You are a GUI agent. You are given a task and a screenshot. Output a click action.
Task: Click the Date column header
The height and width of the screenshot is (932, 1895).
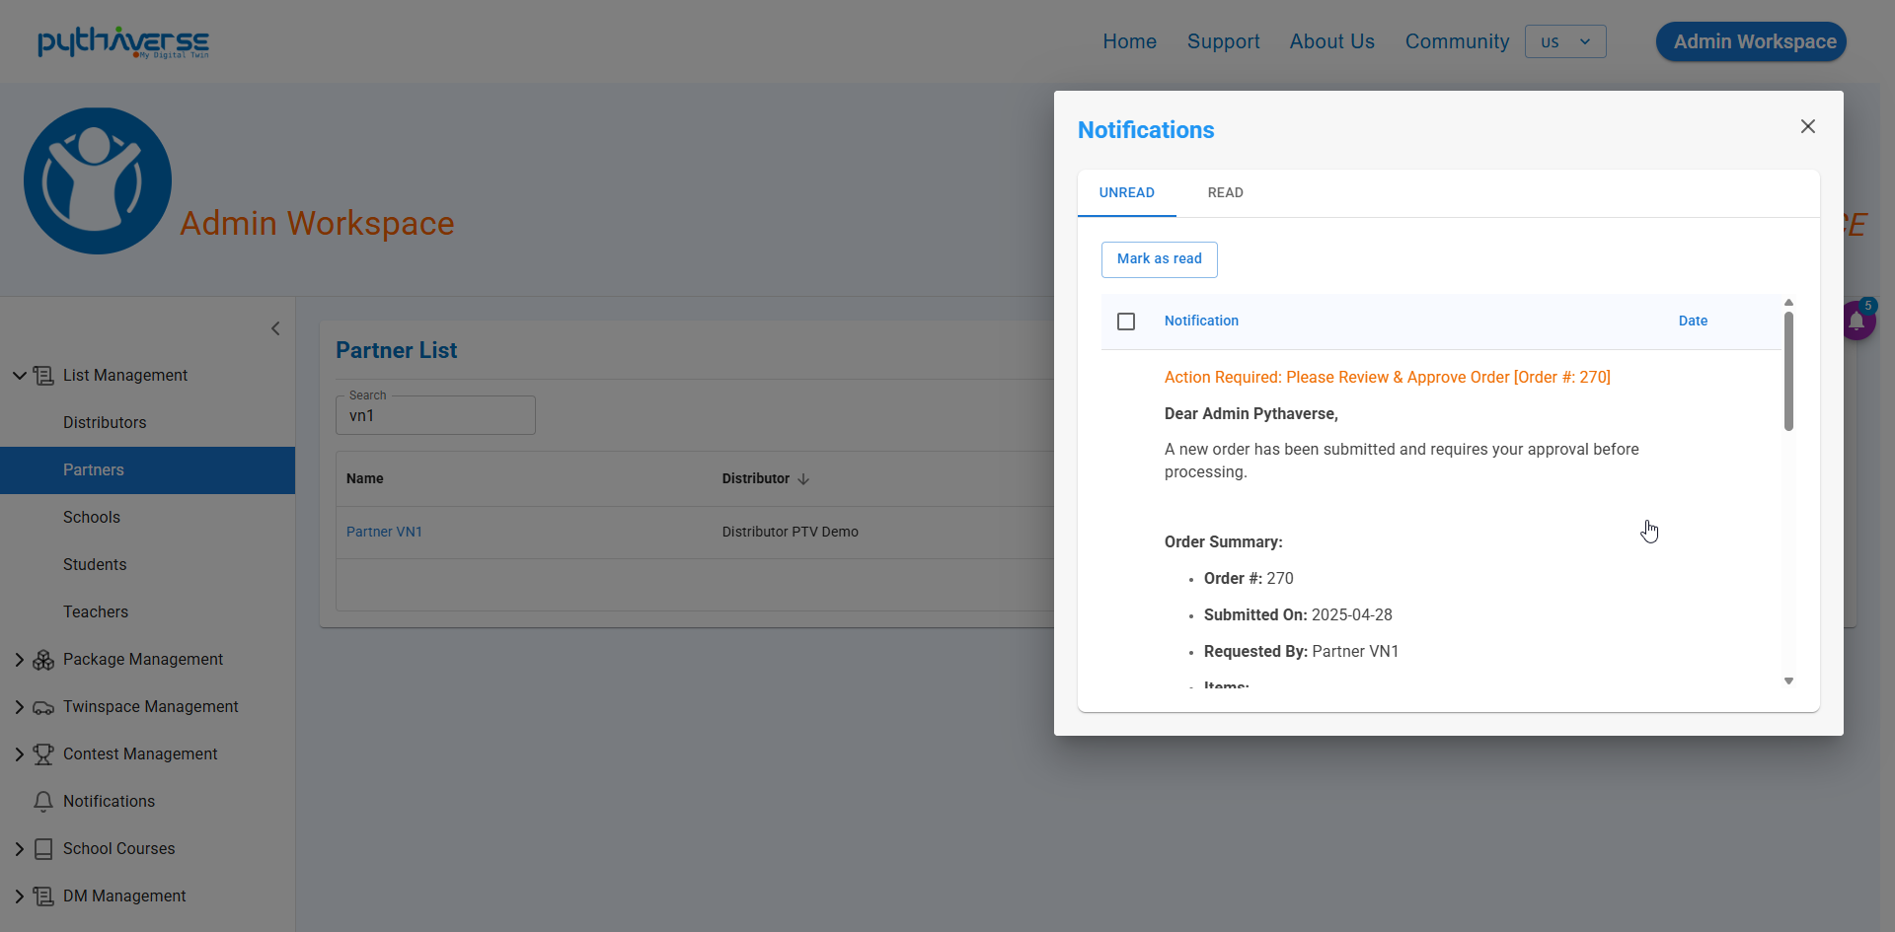[x=1693, y=322]
